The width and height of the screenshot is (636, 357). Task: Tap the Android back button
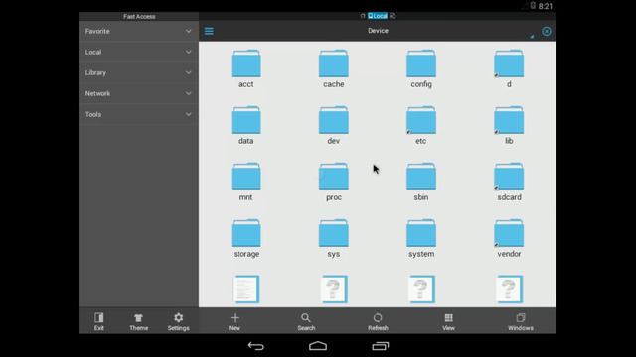click(256, 346)
